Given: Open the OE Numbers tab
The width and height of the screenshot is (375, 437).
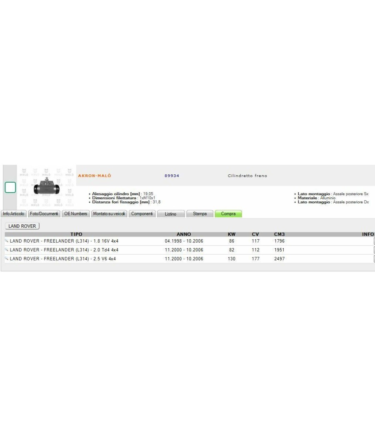Looking at the screenshot, I should 75,214.
